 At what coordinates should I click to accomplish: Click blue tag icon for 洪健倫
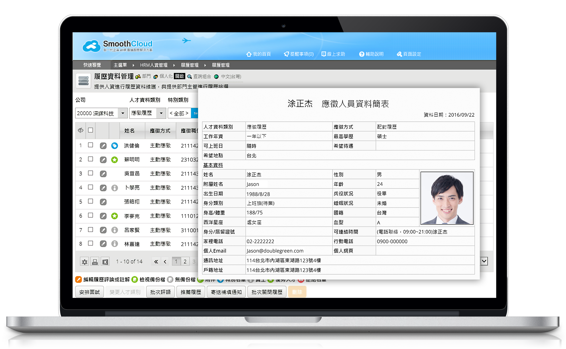coord(115,146)
